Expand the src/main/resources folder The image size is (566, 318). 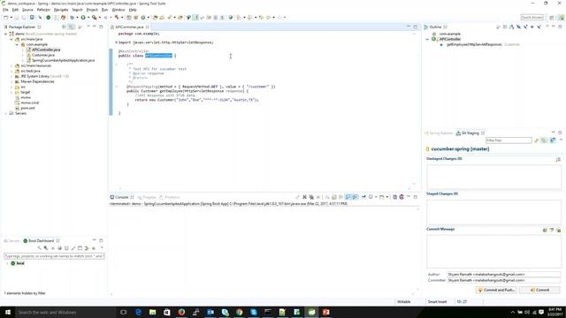11,66
